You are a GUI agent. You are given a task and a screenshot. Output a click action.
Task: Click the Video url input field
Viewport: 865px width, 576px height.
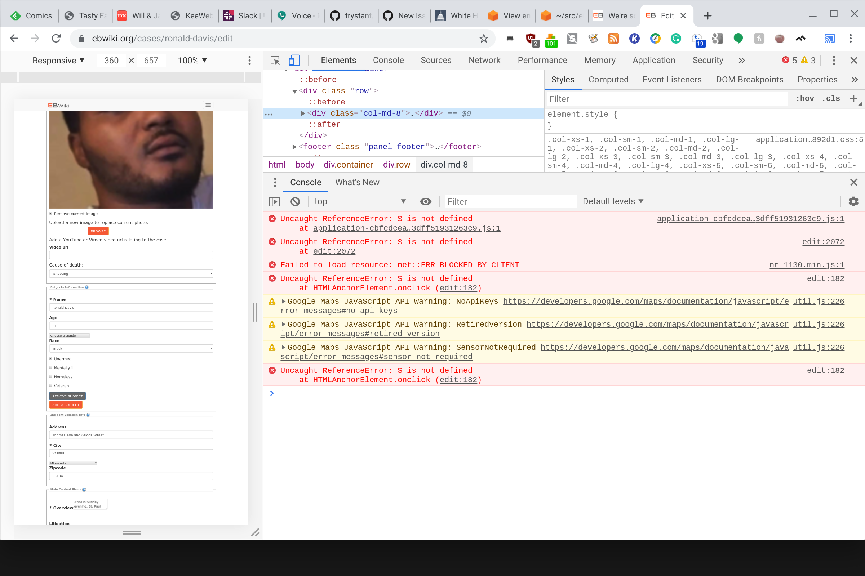pyautogui.click(x=130, y=255)
